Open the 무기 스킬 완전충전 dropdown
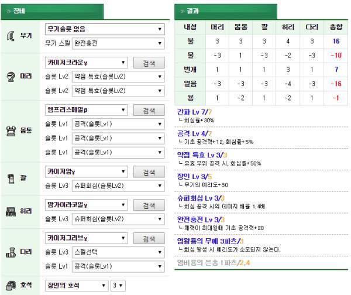This screenshot has height=295, width=351. pyautogui.click(x=118, y=43)
